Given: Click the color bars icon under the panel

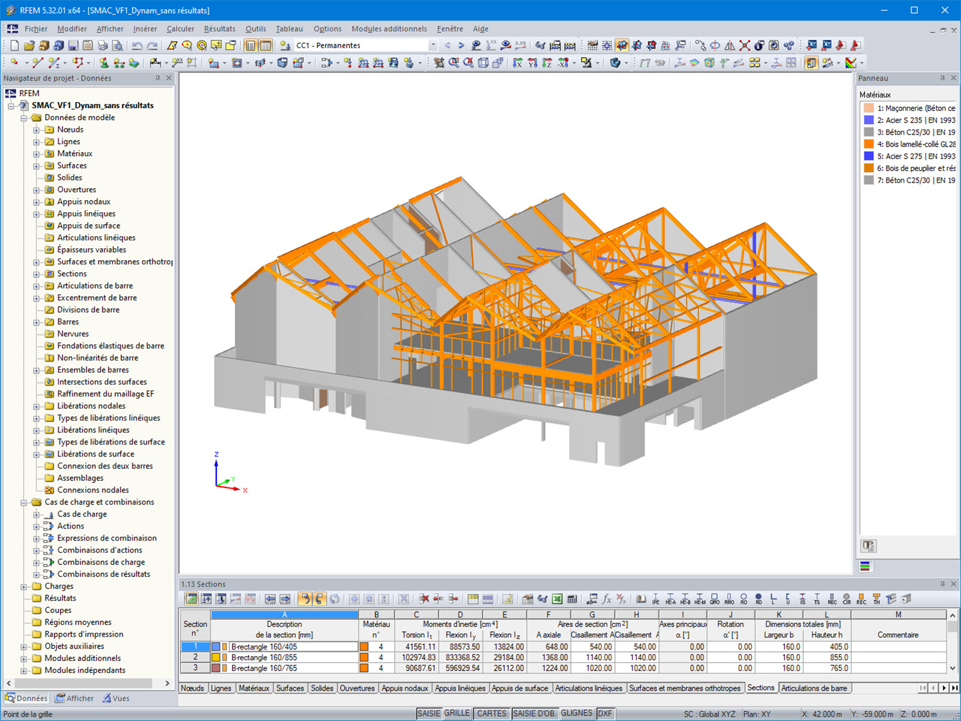Looking at the screenshot, I should [866, 566].
